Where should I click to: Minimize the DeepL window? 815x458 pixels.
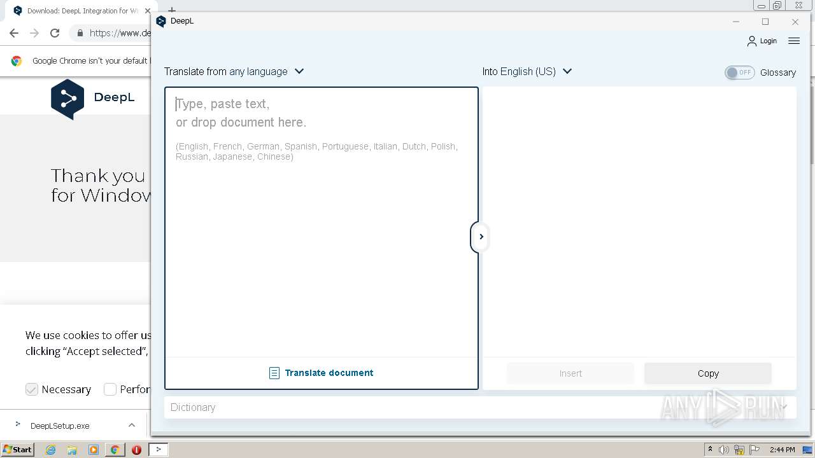click(736, 22)
